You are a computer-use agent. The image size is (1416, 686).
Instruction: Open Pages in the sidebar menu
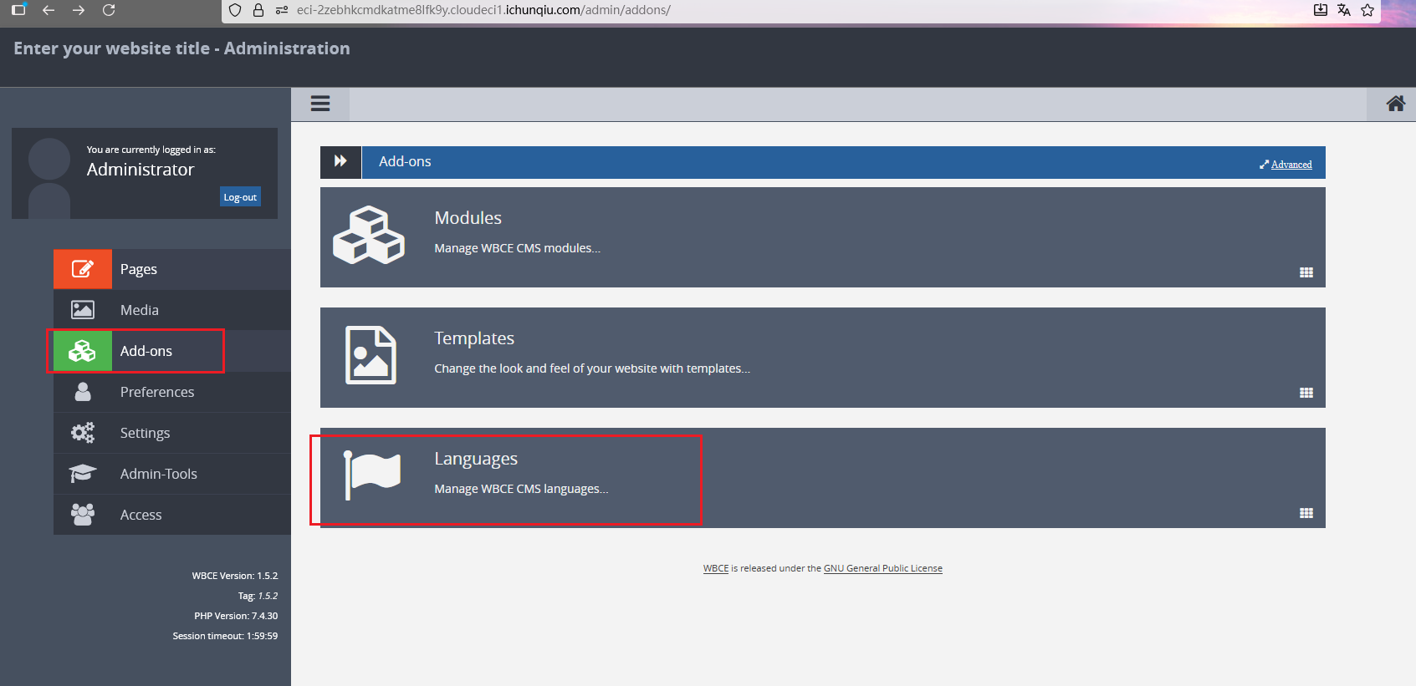(139, 269)
